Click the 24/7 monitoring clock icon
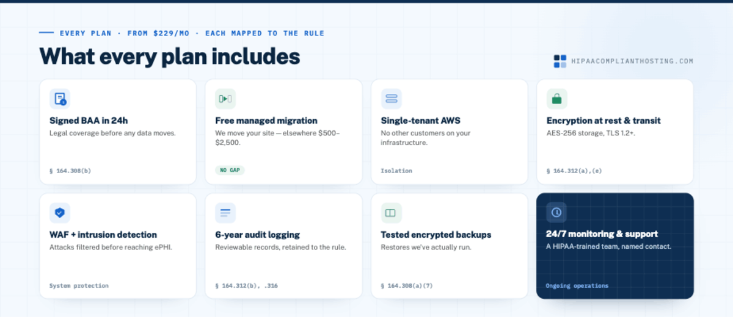The width and height of the screenshot is (733, 317). (556, 212)
